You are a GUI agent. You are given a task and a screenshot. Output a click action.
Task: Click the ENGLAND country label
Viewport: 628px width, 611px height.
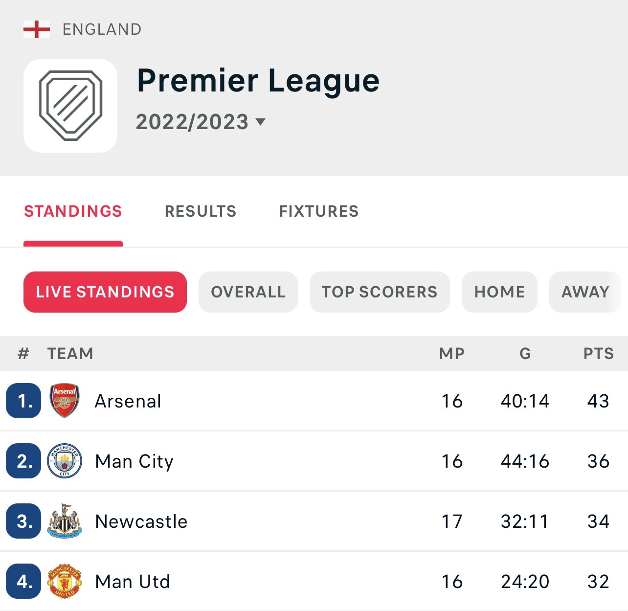coord(102,29)
